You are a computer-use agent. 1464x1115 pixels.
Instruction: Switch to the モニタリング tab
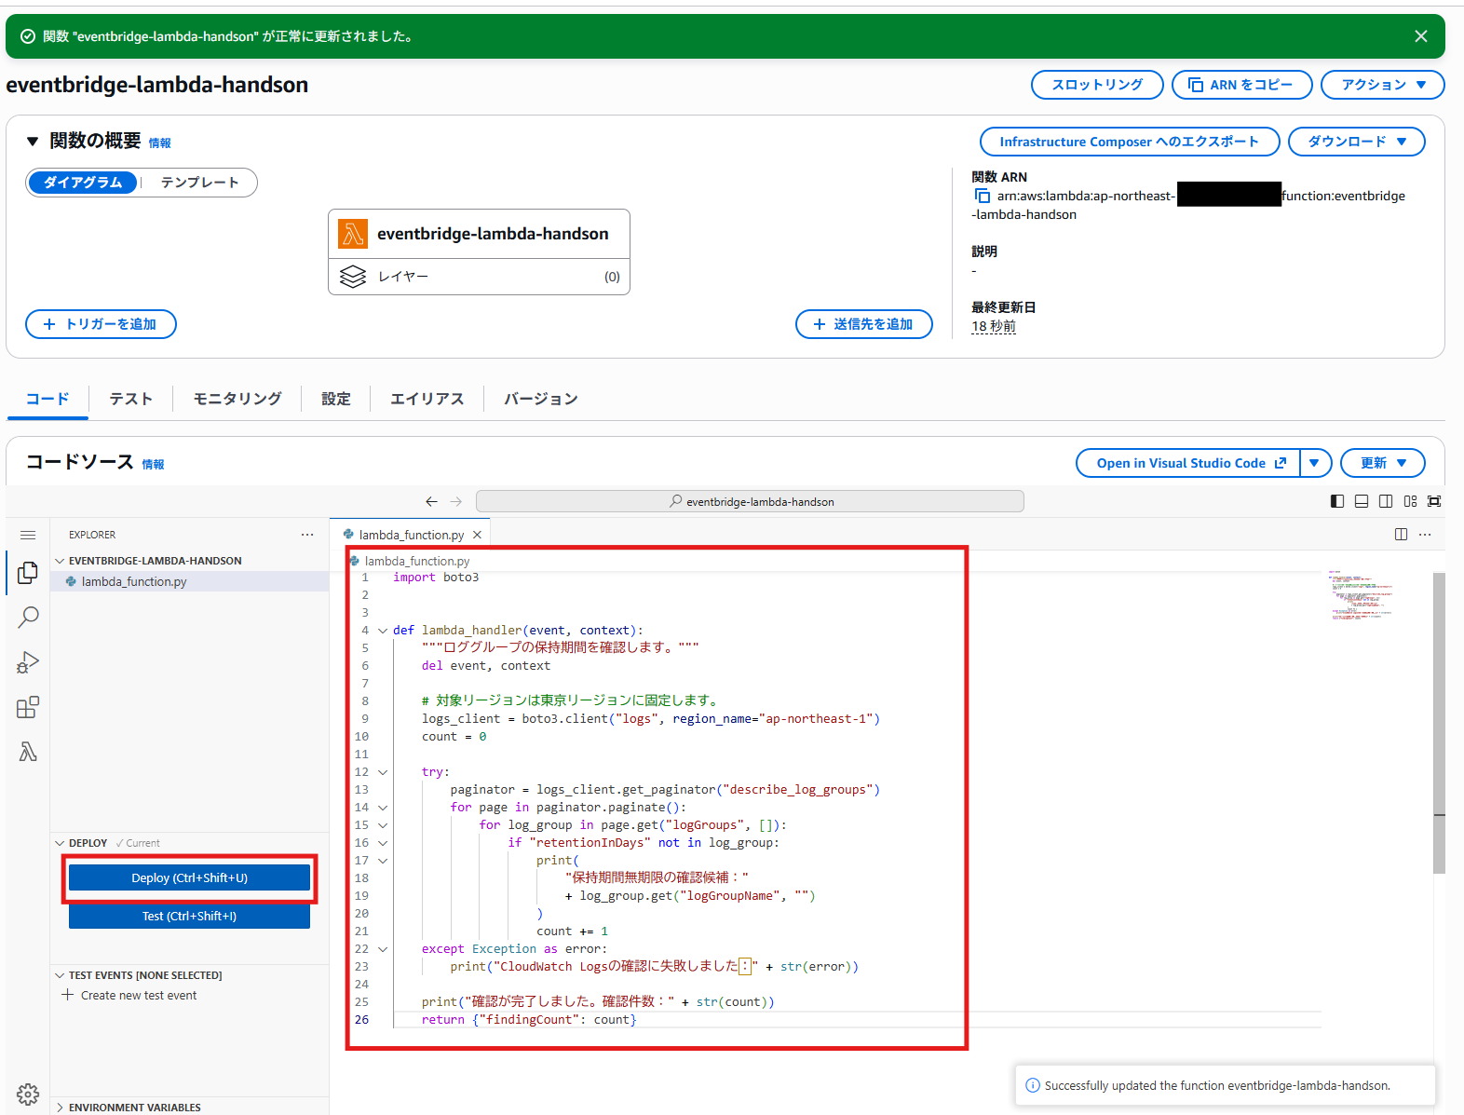point(237,399)
